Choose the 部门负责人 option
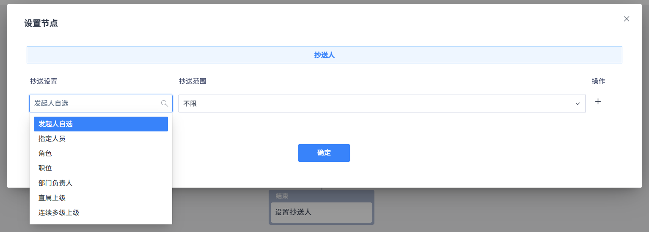 101,183
